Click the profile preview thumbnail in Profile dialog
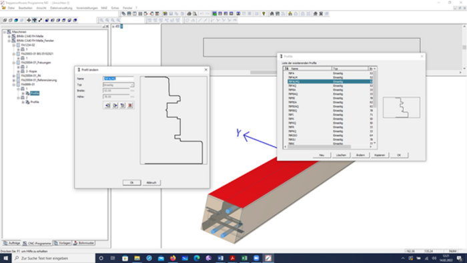Screen dimensions: 467x263 (x=402, y=107)
